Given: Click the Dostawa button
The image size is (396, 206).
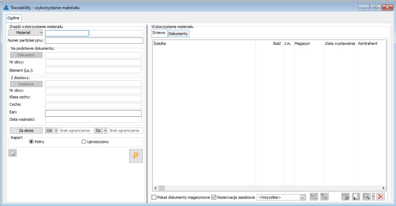Looking at the screenshot, I should coord(26,84).
